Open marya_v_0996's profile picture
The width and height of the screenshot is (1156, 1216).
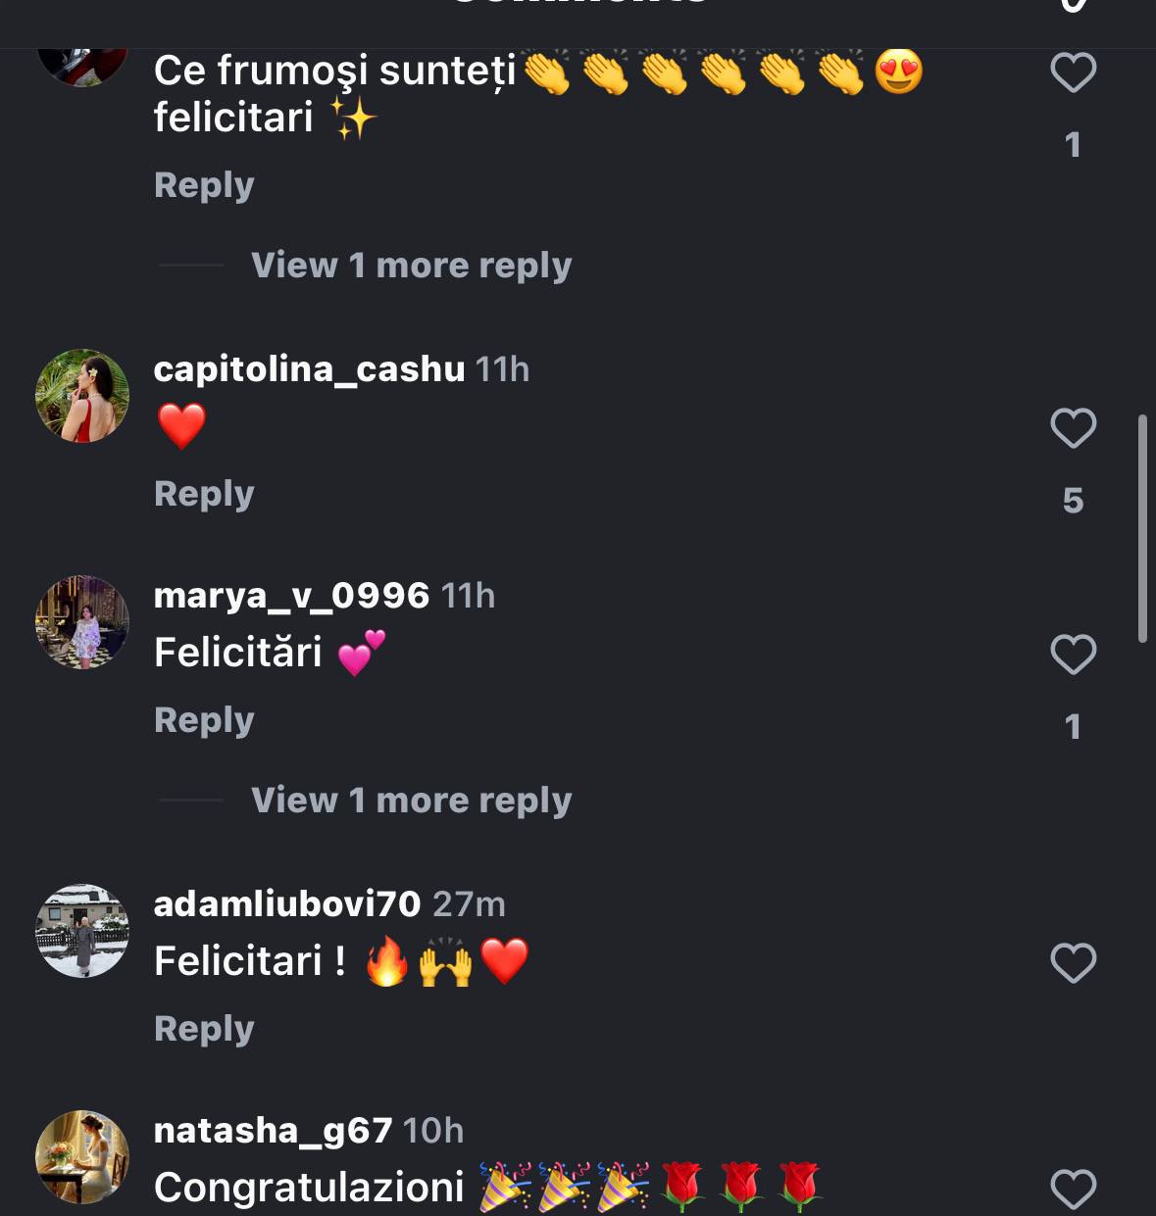82,622
